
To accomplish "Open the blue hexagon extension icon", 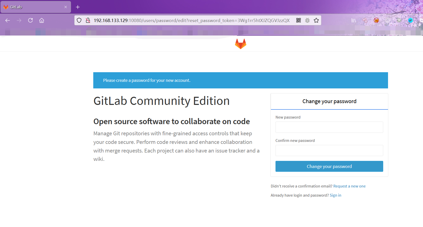I will (411, 21).
